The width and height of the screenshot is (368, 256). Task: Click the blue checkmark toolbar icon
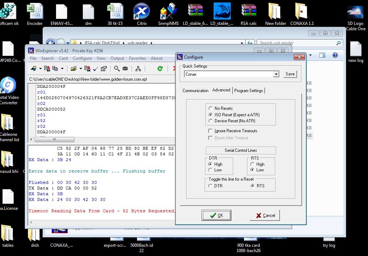coord(96,69)
